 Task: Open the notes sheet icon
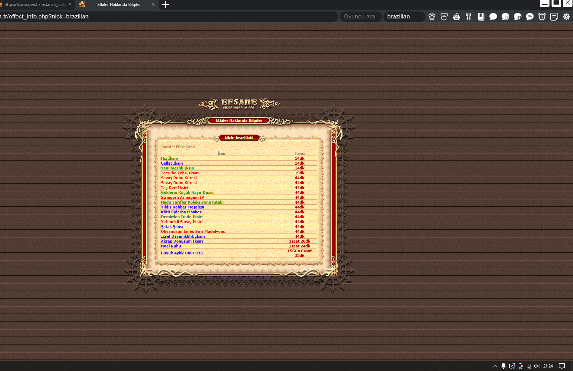[x=554, y=17]
